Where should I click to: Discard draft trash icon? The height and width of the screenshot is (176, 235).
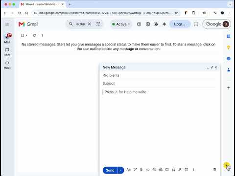click(x=214, y=170)
